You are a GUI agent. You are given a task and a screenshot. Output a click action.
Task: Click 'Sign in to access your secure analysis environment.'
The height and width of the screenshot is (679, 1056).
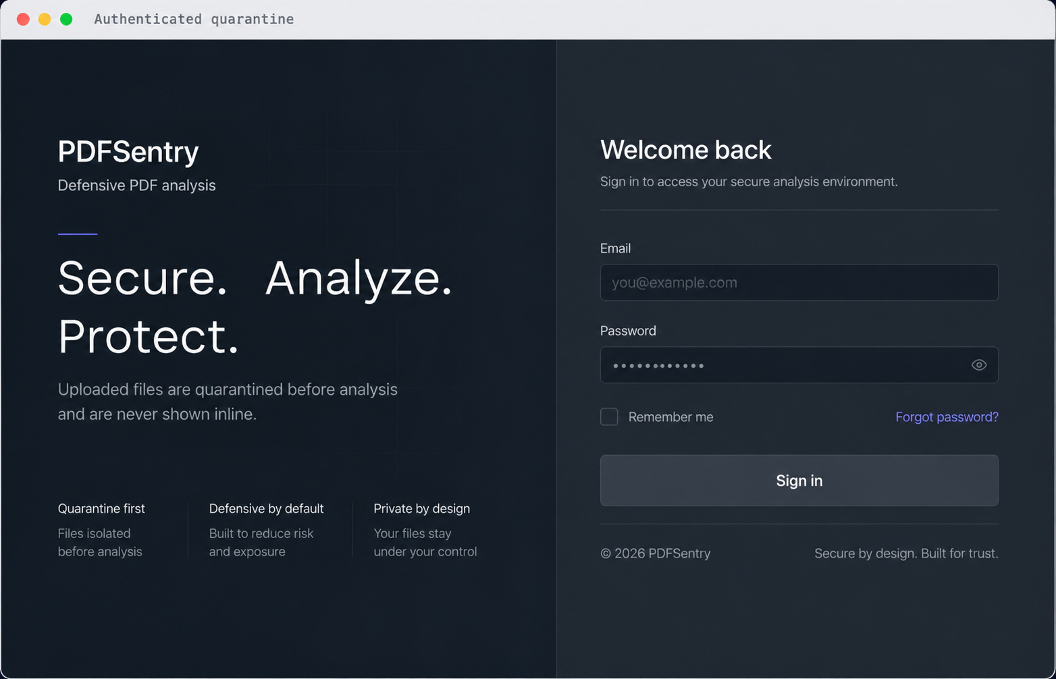click(x=749, y=182)
